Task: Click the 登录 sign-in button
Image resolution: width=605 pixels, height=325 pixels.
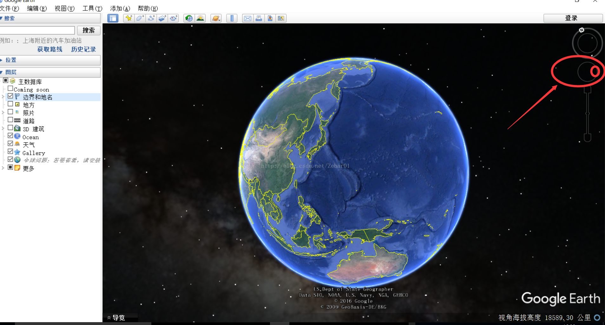Action: point(573,18)
